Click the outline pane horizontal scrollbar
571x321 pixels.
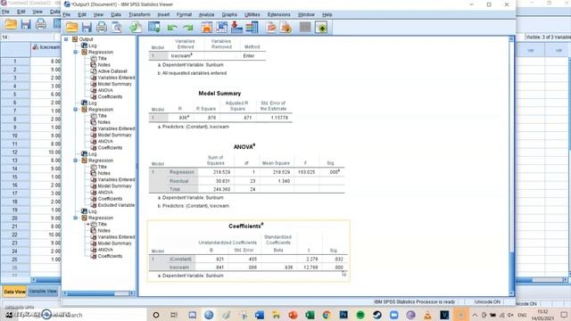(98, 293)
